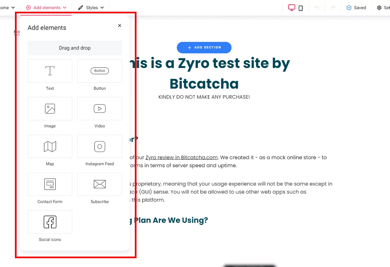Click the Instagram Feed label
The height and width of the screenshot is (267, 390).
coord(100,164)
